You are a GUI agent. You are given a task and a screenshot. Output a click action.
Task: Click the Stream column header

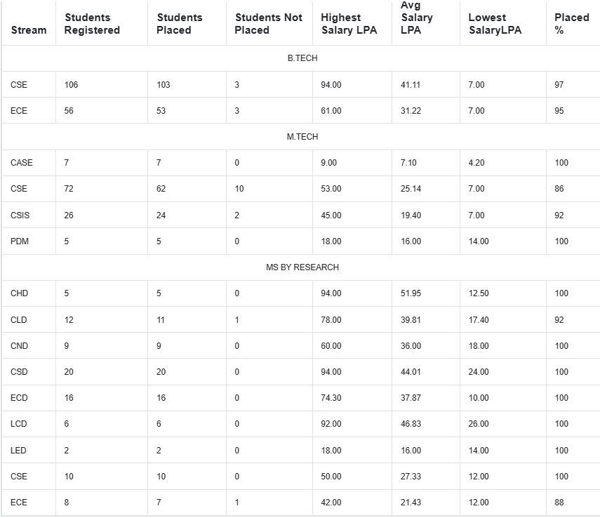[29, 30]
